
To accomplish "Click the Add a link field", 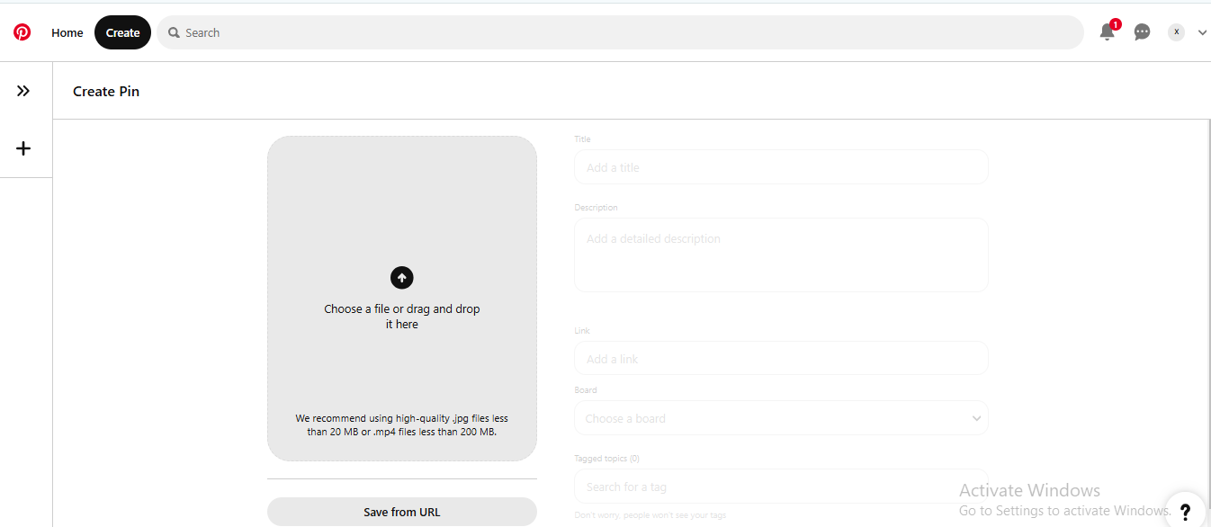I will pos(781,358).
